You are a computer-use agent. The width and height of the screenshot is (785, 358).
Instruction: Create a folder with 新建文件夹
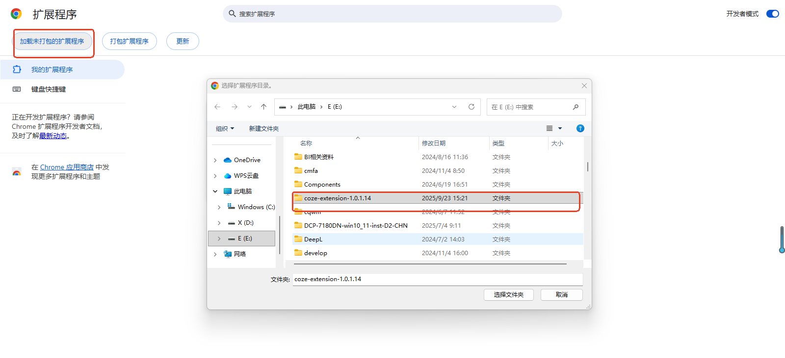pos(264,128)
